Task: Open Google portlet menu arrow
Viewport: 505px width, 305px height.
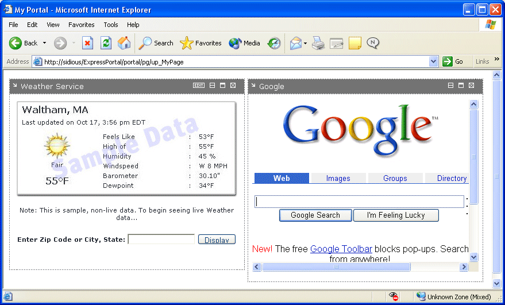Action: (253, 86)
